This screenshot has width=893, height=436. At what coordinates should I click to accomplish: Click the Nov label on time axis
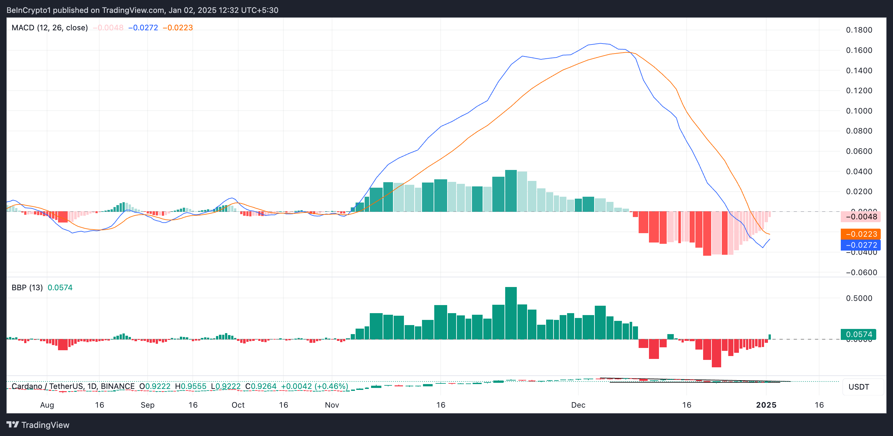tap(332, 405)
